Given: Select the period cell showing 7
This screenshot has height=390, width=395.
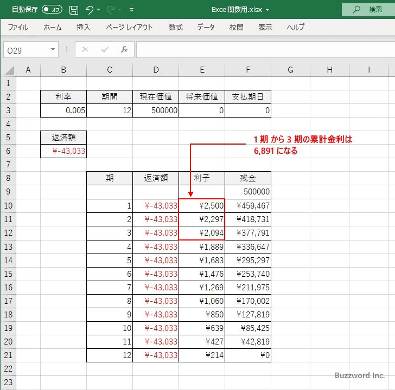Looking at the screenshot, I should click(x=110, y=288).
